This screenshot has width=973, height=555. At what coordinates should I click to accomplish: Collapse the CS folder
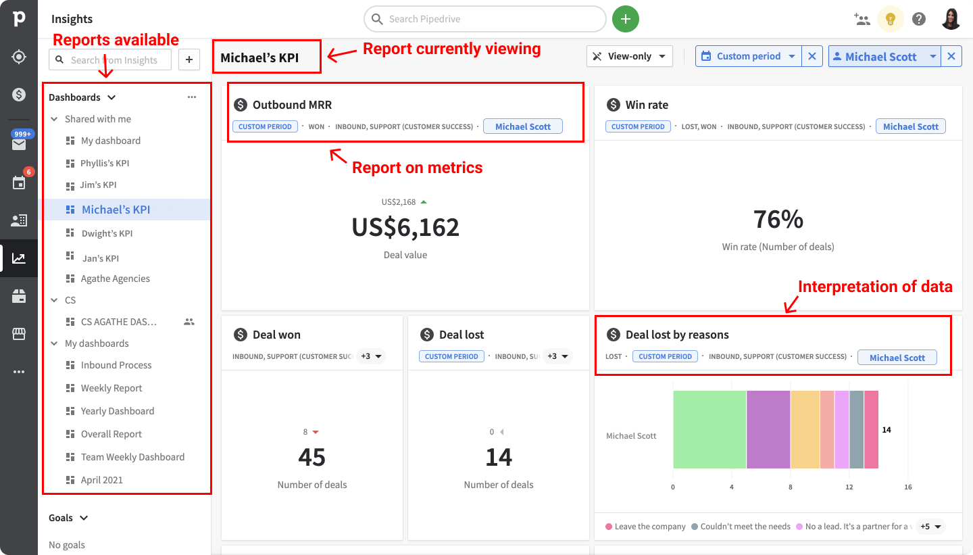[54, 300]
